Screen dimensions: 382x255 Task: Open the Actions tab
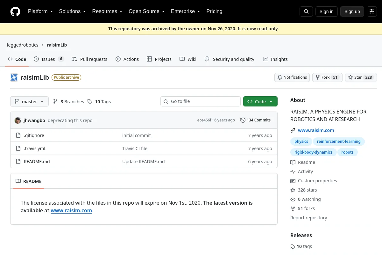click(x=127, y=59)
